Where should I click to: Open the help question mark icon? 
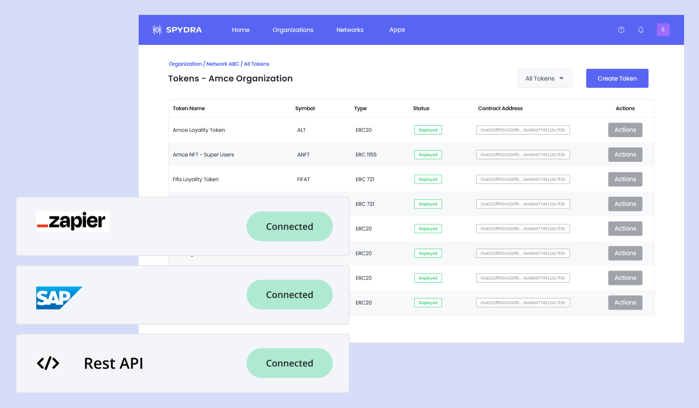pyautogui.click(x=621, y=30)
